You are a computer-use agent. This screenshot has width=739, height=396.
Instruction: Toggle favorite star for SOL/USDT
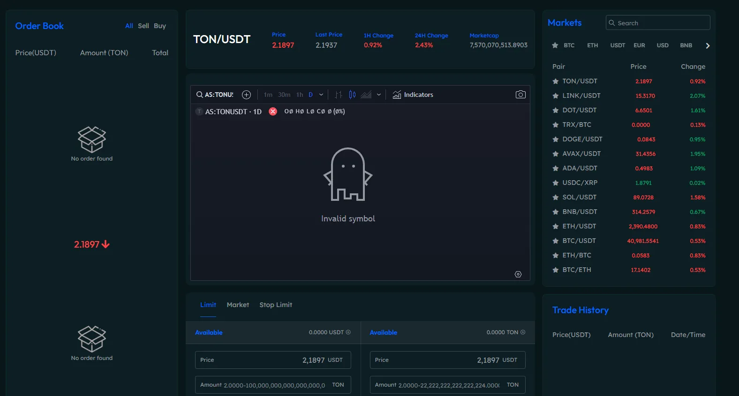tap(555, 198)
